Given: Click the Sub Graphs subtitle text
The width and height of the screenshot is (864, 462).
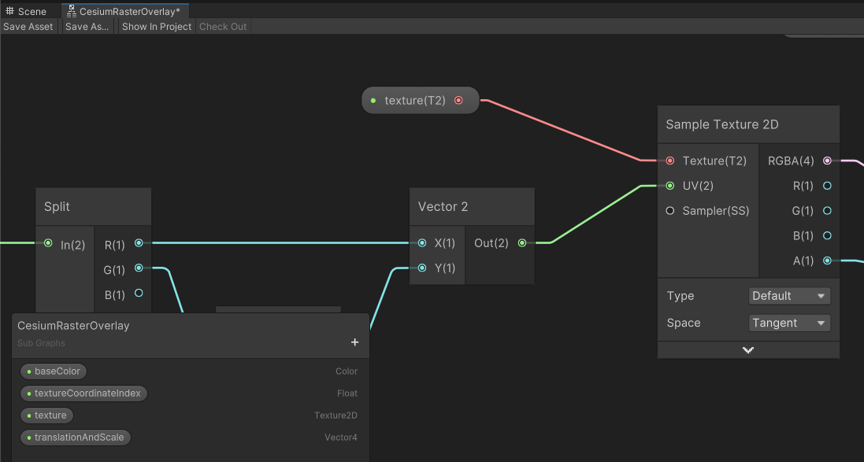Looking at the screenshot, I should pyautogui.click(x=41, y=343).
